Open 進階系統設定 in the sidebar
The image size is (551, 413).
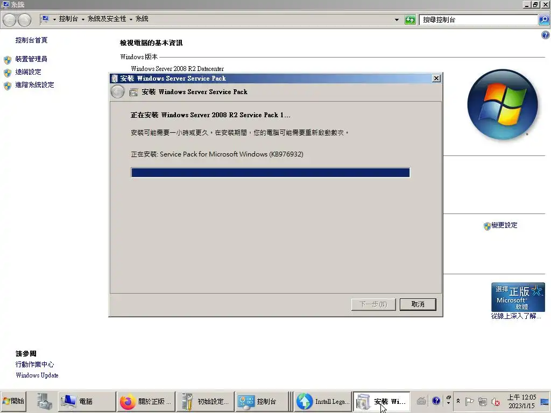[34, 85]
